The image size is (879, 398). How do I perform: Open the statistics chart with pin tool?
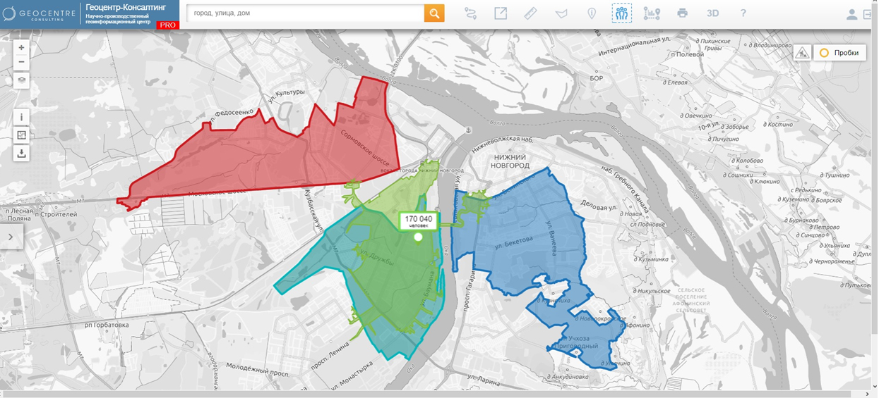click(652, 13)
